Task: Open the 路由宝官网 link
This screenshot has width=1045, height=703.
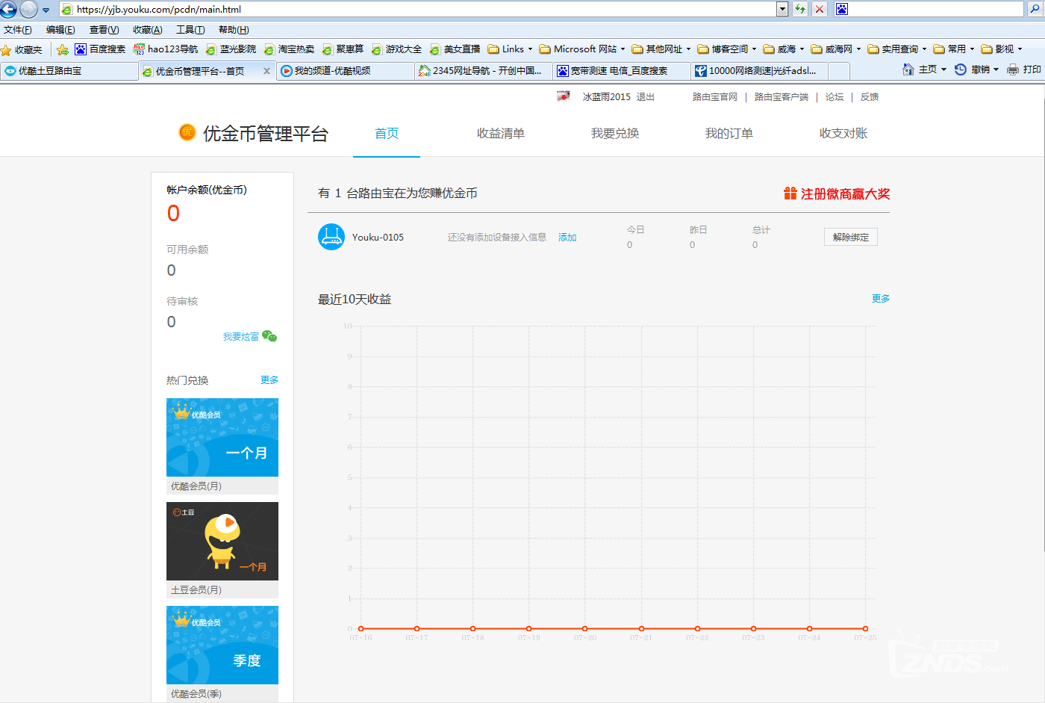Action: coord(714,97)
